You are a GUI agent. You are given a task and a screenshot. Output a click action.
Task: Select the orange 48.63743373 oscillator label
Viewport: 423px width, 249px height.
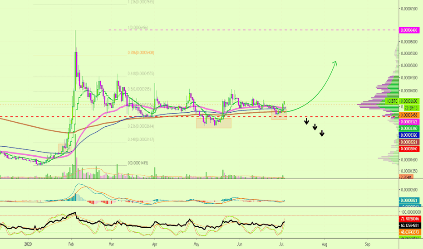point(409,232)
